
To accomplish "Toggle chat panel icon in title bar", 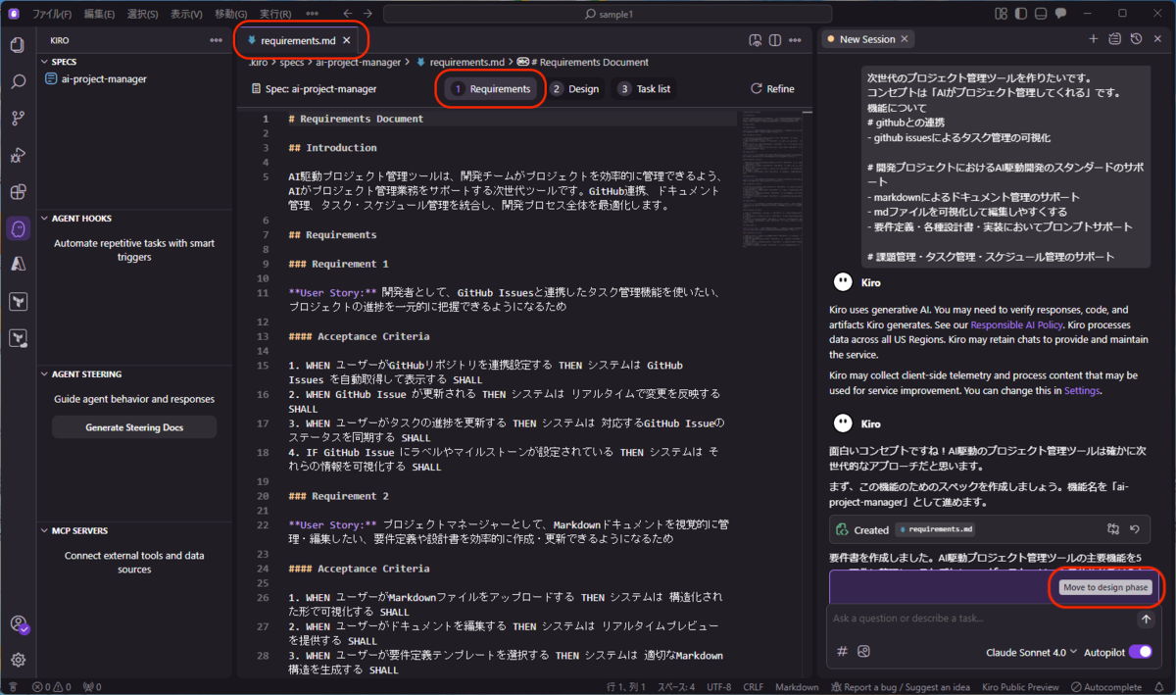I will [1061, 14].
